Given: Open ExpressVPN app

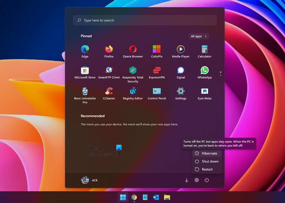Looking at the screenshot, I should [x=157, y=73].
